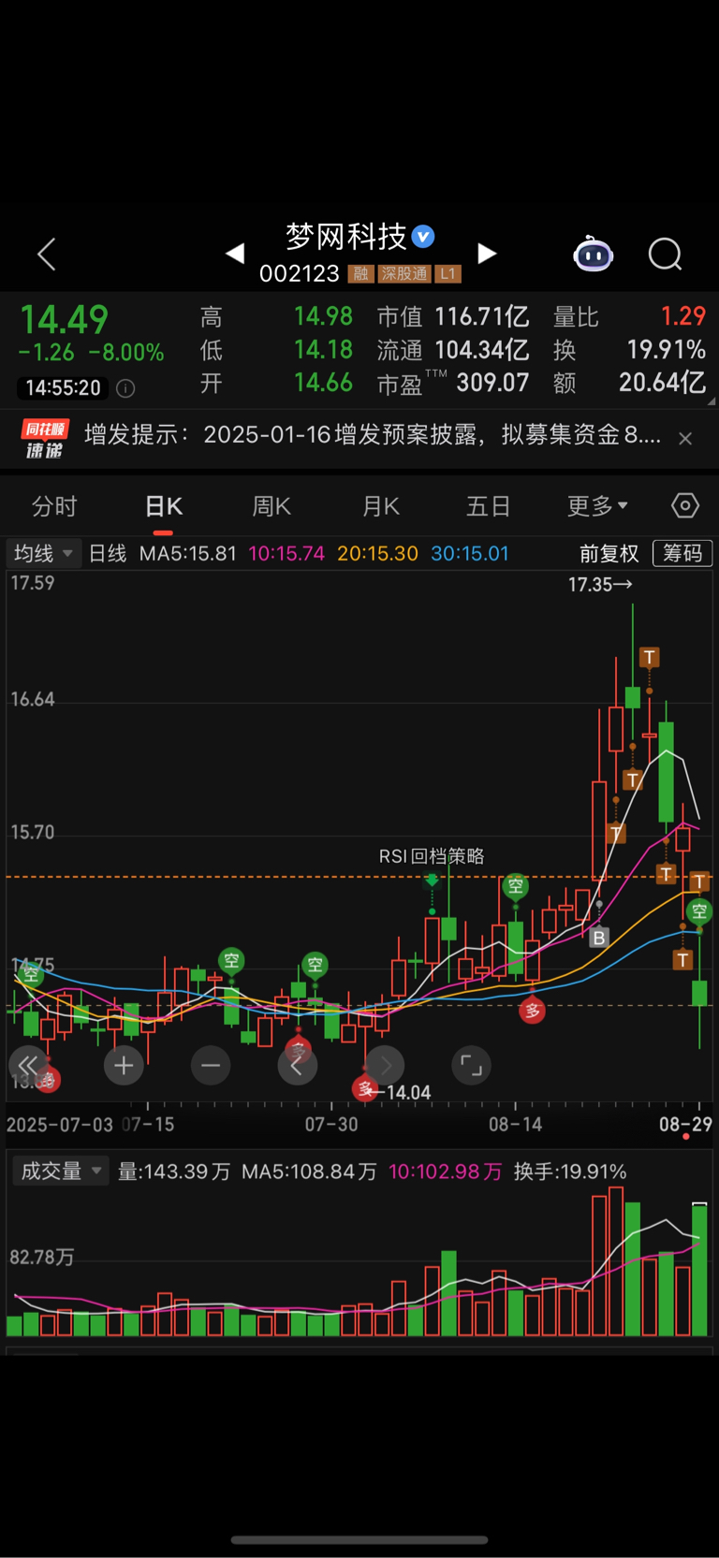
Task: Tap the latest green volume bar
Action: coord(699,1270)
